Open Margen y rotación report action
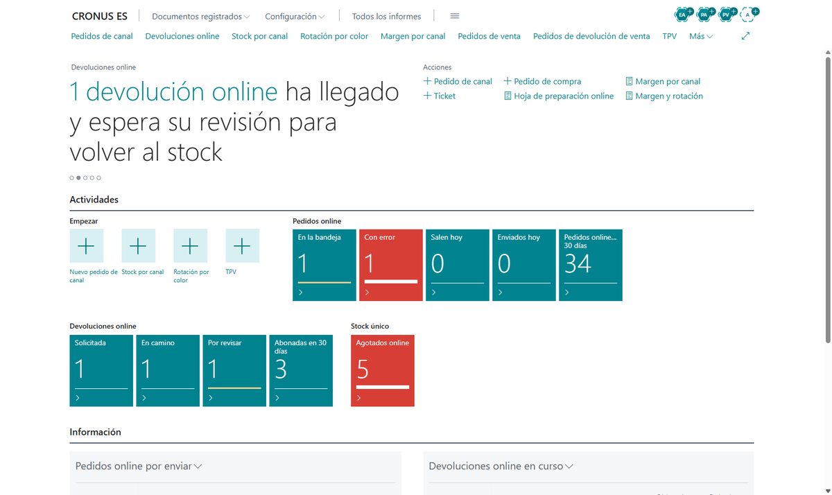 (664, 96)
